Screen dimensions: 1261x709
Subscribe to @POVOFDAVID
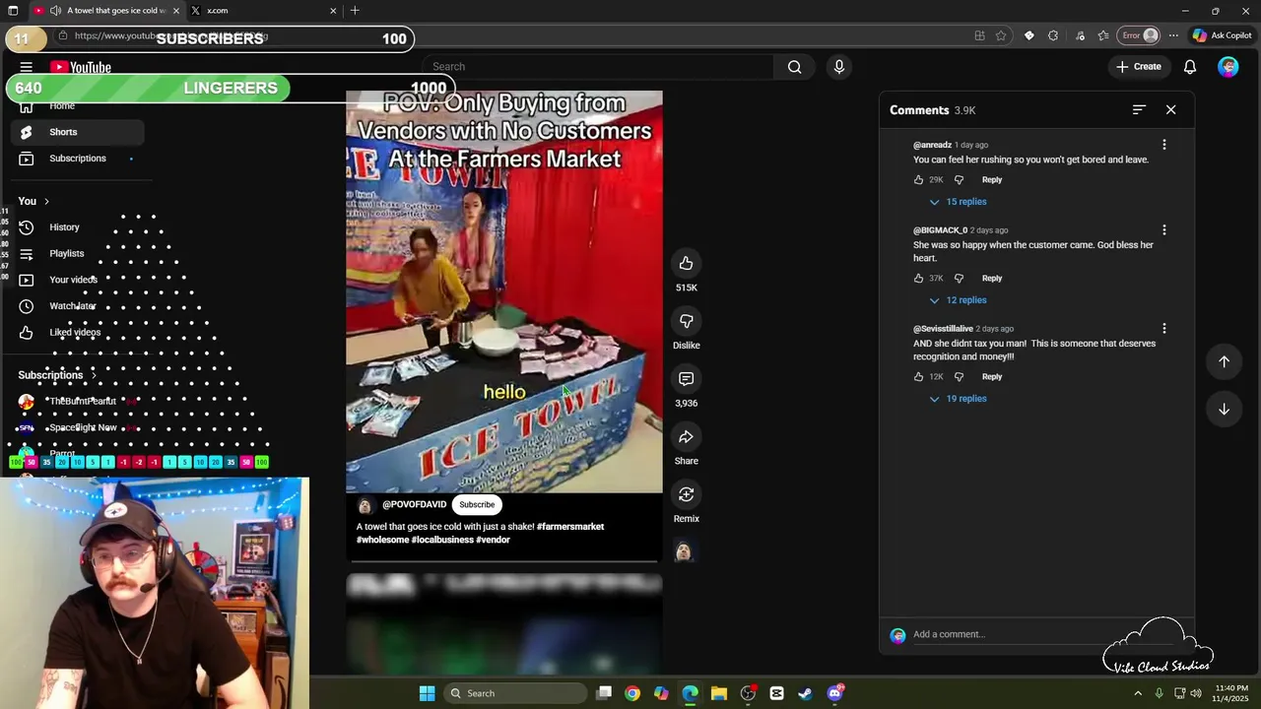click(477, 504)
